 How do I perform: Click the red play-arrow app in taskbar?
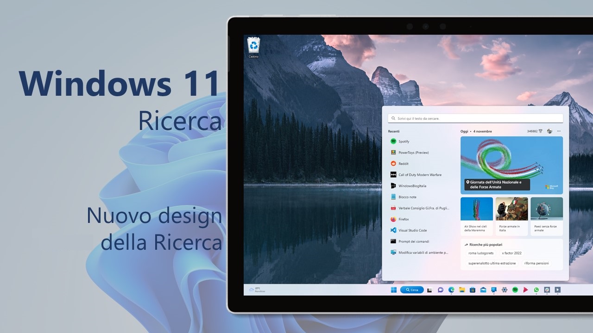click(x=525, y=290)
